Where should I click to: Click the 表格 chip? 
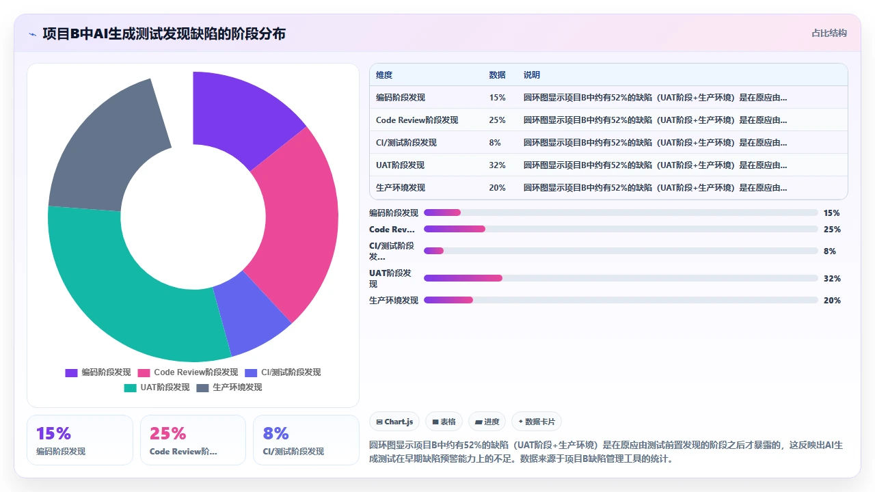click(444, 422)
